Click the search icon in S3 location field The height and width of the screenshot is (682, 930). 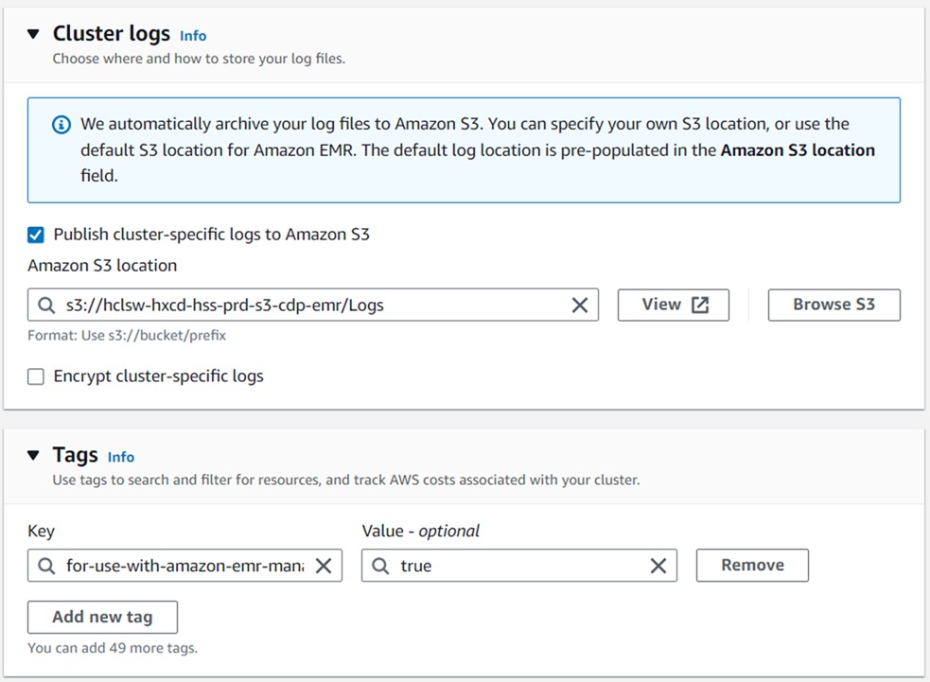[46, 305]
